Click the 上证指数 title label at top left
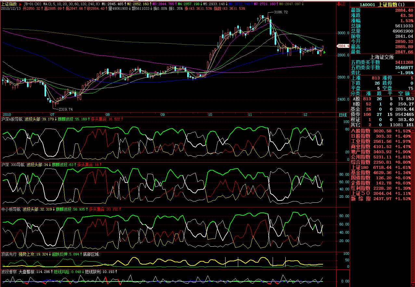415x287 pixels. [9, 4]
